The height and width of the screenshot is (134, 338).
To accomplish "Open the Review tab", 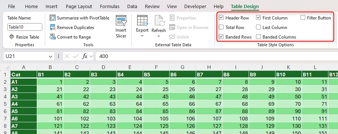I will click(x=152, y=7).
